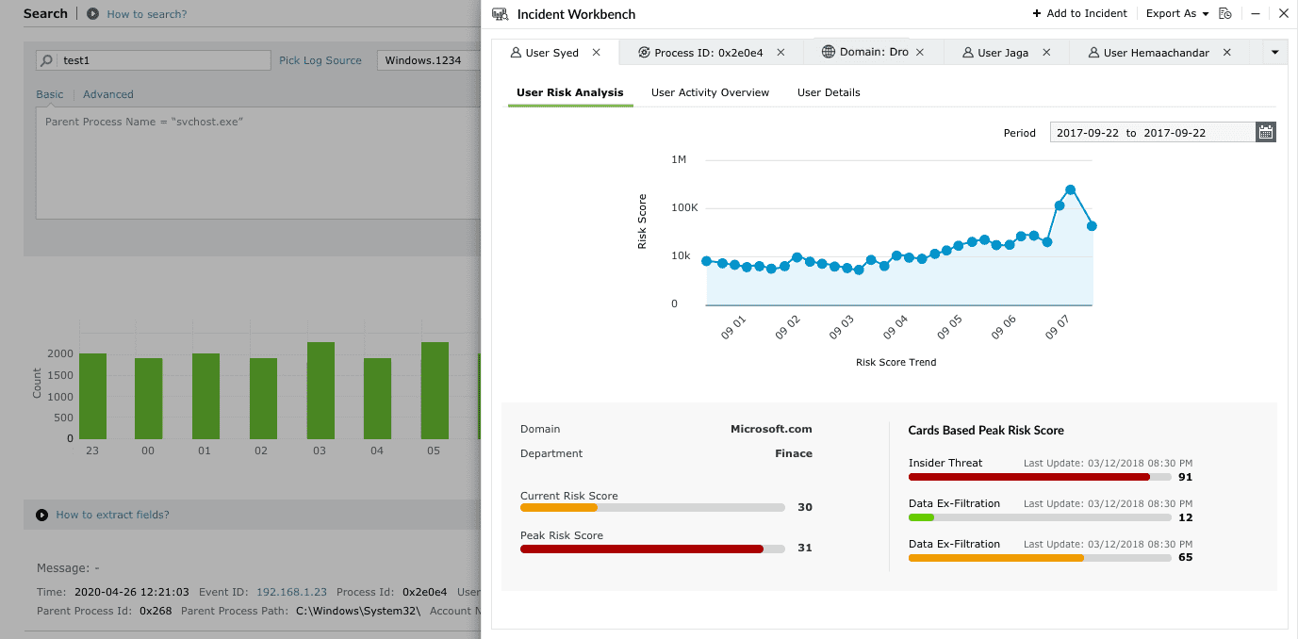The width and height of the screenshot is (1298, 639).
Task: Open the calendar date picker icon
Action: [x=1265, y=133]
